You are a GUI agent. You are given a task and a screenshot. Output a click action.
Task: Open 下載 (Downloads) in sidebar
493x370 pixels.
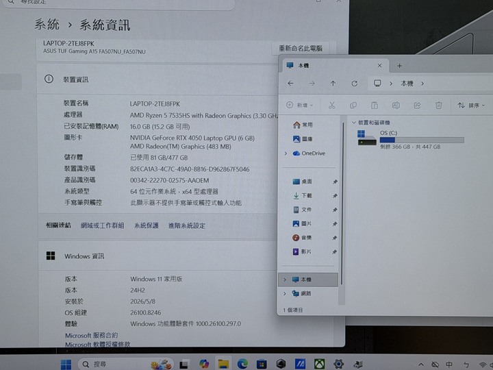302,195
